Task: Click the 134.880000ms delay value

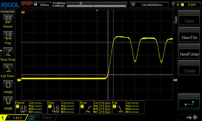Action: pos(152,5)
